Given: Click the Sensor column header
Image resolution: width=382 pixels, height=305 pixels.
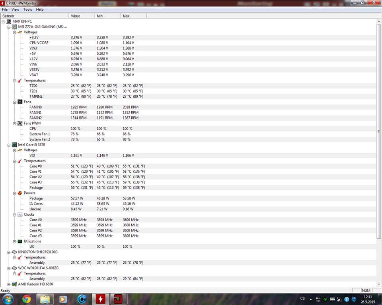Looking at the screenshot, I should click(35, 16).
